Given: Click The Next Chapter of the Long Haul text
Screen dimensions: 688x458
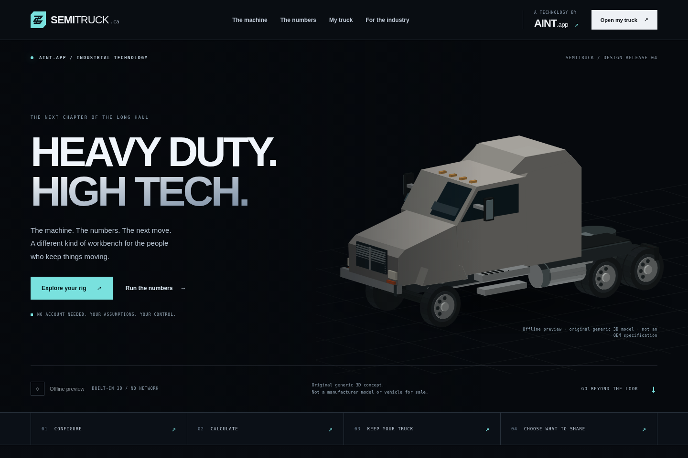Looking at the screenshot, I should tap(90, 117).
